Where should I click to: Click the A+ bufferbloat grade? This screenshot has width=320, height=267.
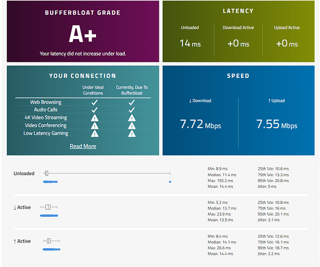(83, 34)
